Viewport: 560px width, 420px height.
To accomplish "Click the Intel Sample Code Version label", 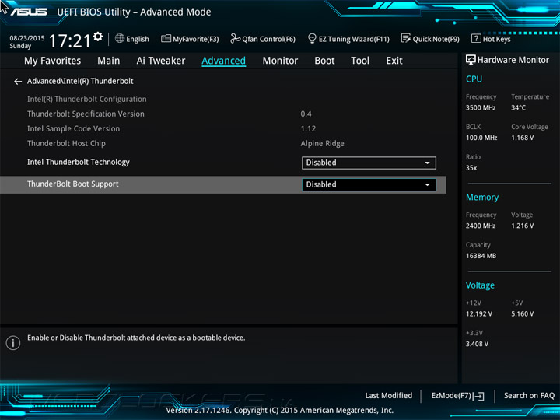I will [x=73, y=128].
